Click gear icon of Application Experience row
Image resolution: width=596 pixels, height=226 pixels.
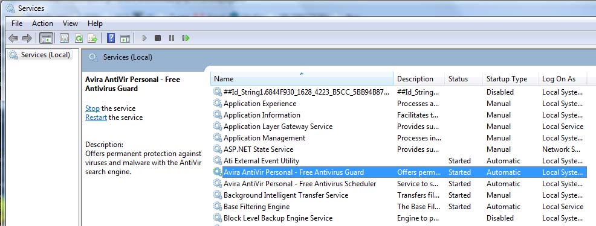218,104
